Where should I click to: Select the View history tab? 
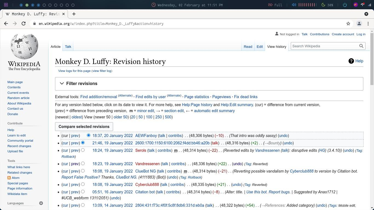(x=277, y=46)
